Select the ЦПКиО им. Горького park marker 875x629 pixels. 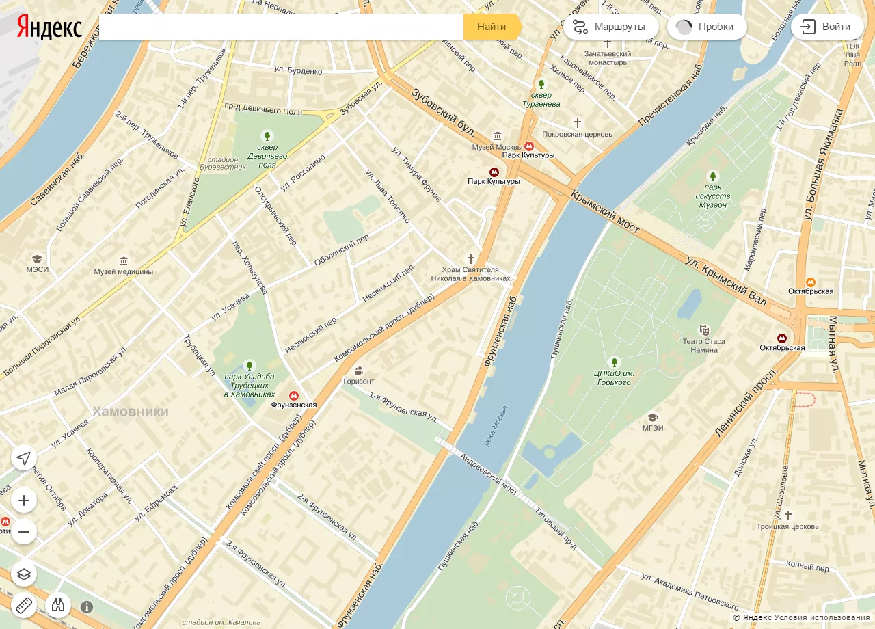pyautogui.click(x=614, y=362)
